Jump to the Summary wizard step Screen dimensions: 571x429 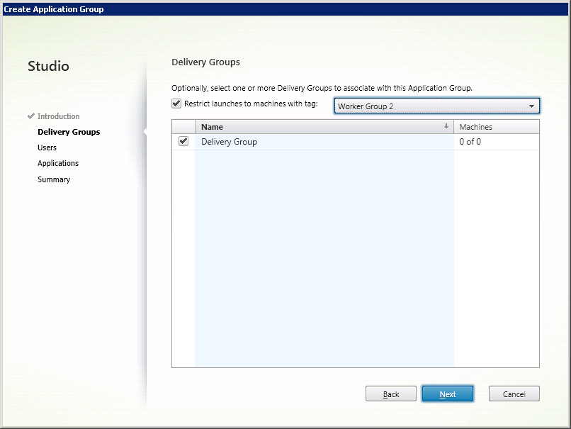tap(54, 179)
